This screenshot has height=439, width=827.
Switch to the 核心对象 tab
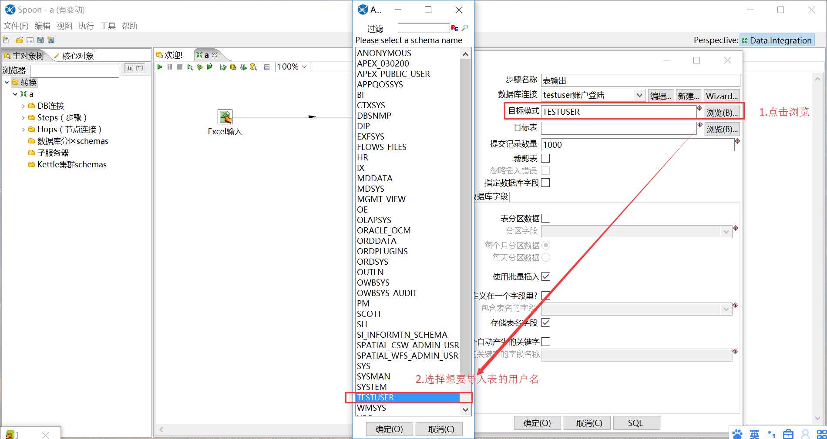pos(74,56)
